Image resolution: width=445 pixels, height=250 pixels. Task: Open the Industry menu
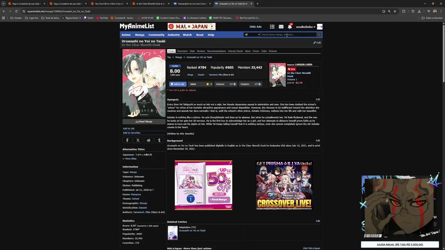coord(173,35)
